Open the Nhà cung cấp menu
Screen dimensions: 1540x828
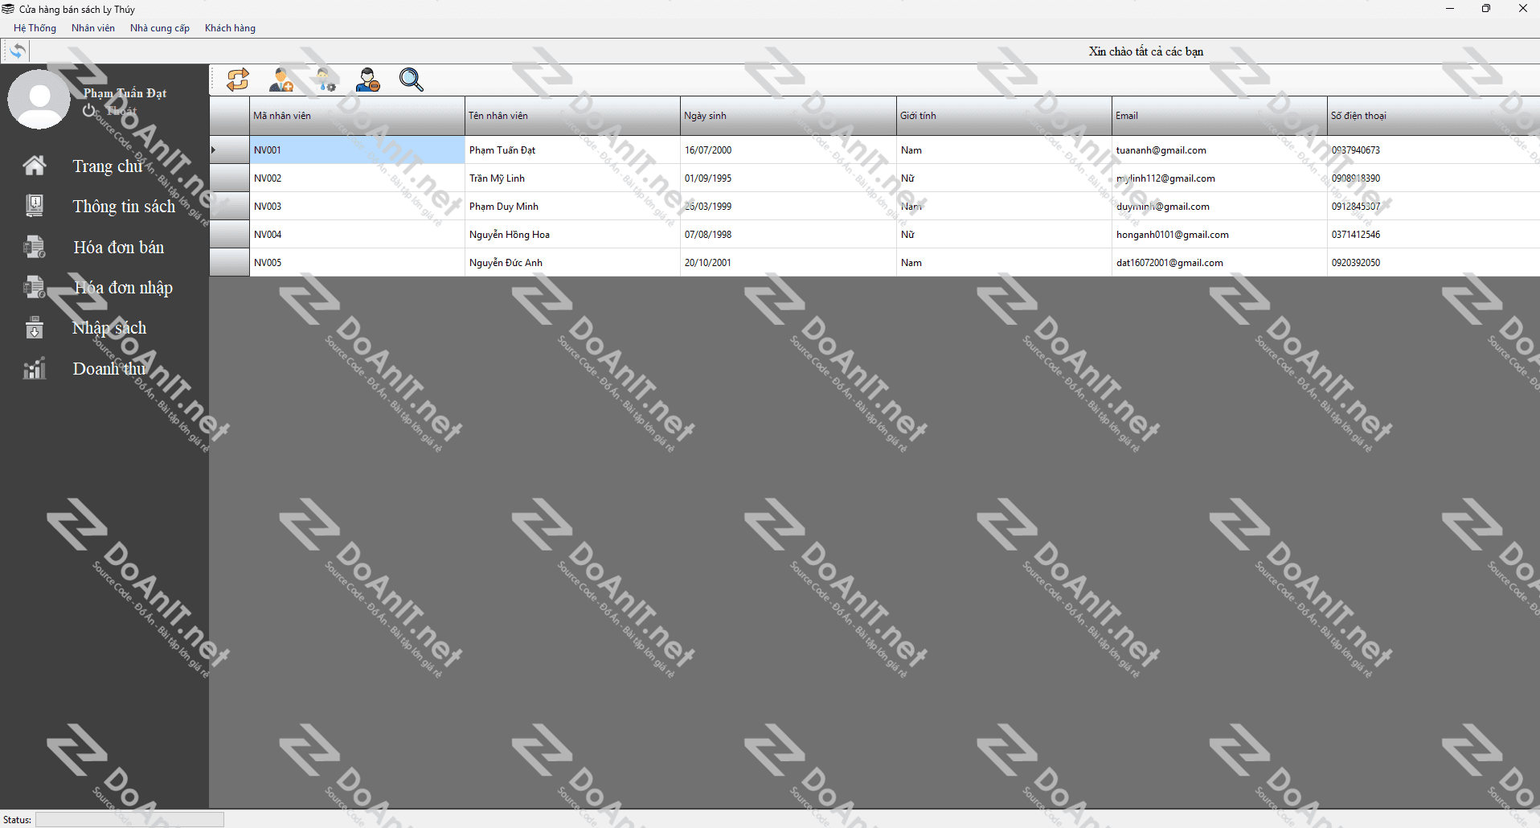[x=160, y=28]
